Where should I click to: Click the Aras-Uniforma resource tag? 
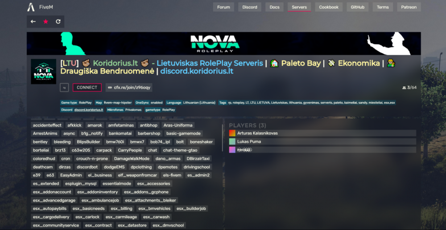178,125
